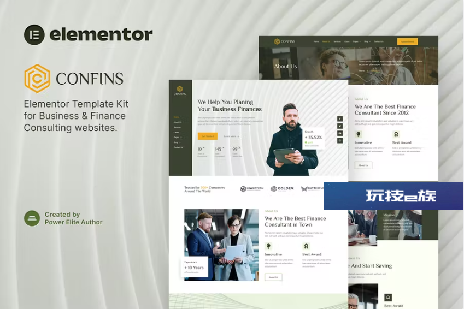This screenshot has height=309, width=464.
Task: Click the Best Award icon on the About page
Action: [x=396, y=134]
